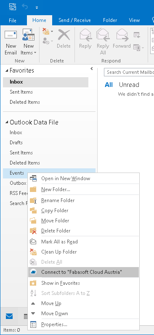Screen dimensions: 154x335
Task: Click the Delete Folder red X icon
Action: (x=33, y=231)
